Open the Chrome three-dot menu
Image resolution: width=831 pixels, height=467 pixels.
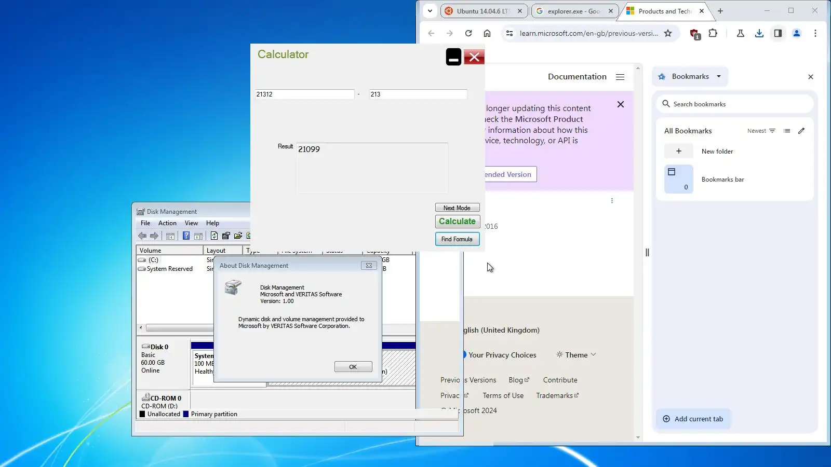(815, 33)
